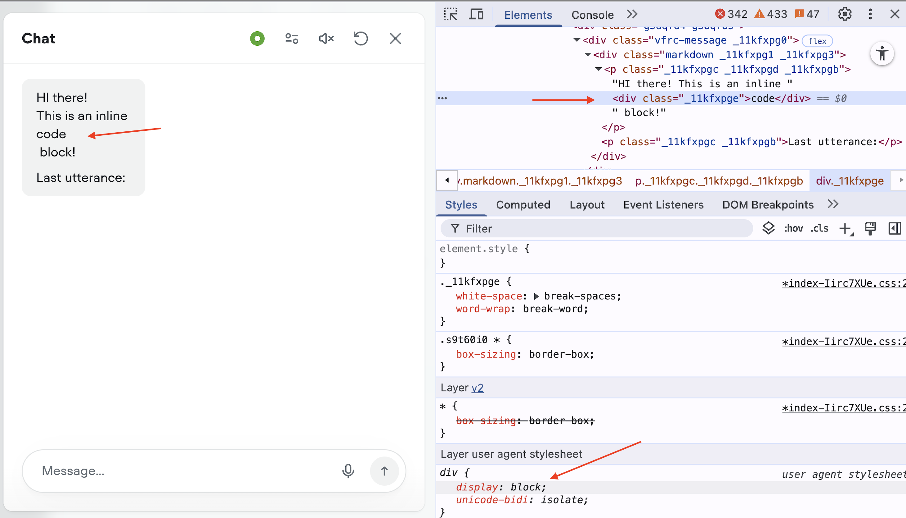
Task: Activate the inspect element picker icon
Action: click(451, 15)
